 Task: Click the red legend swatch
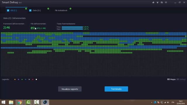tap(33, 79)
